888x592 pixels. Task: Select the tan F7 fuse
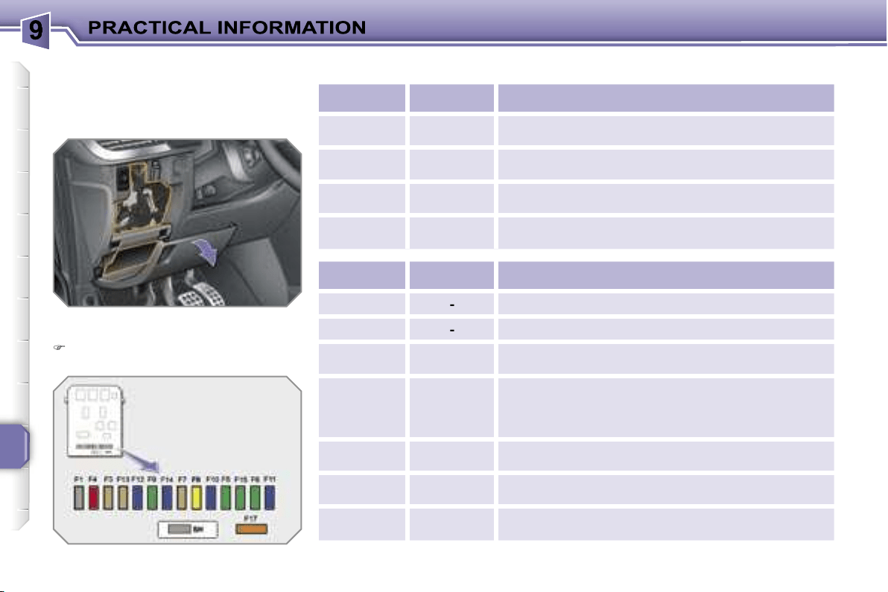click(181, 497)
